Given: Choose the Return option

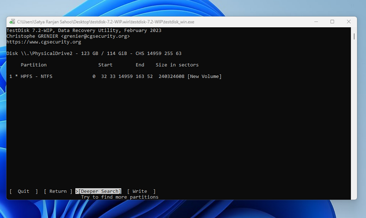Looking at the screenshot, I should pos(58,191).
